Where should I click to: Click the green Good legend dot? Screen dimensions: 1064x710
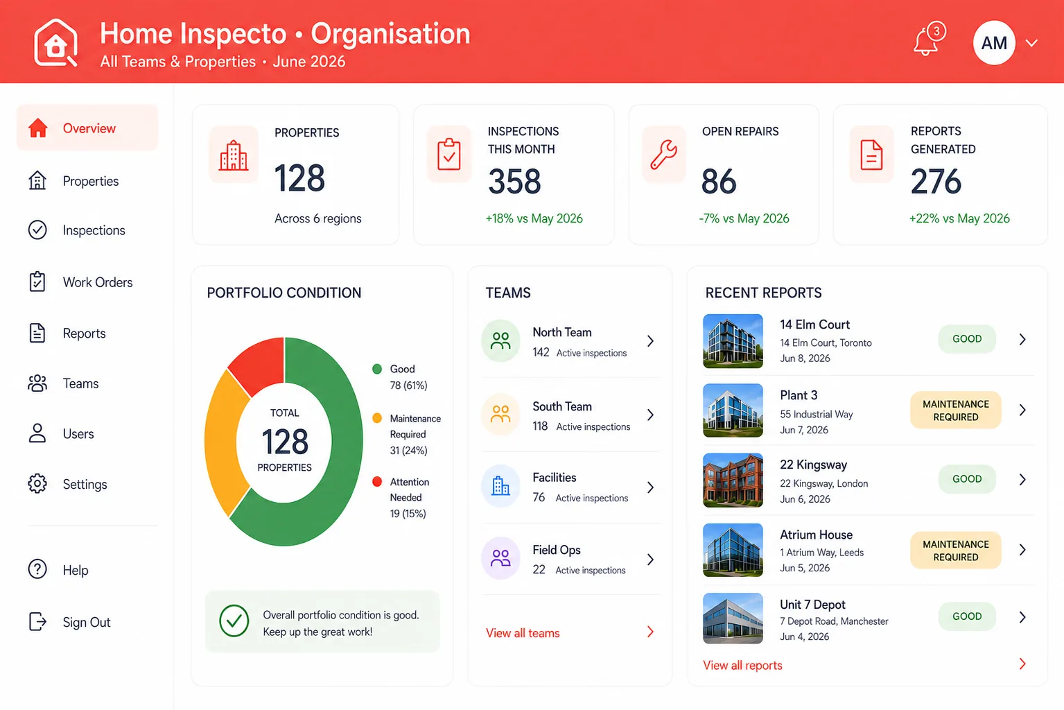click(377, 369)
